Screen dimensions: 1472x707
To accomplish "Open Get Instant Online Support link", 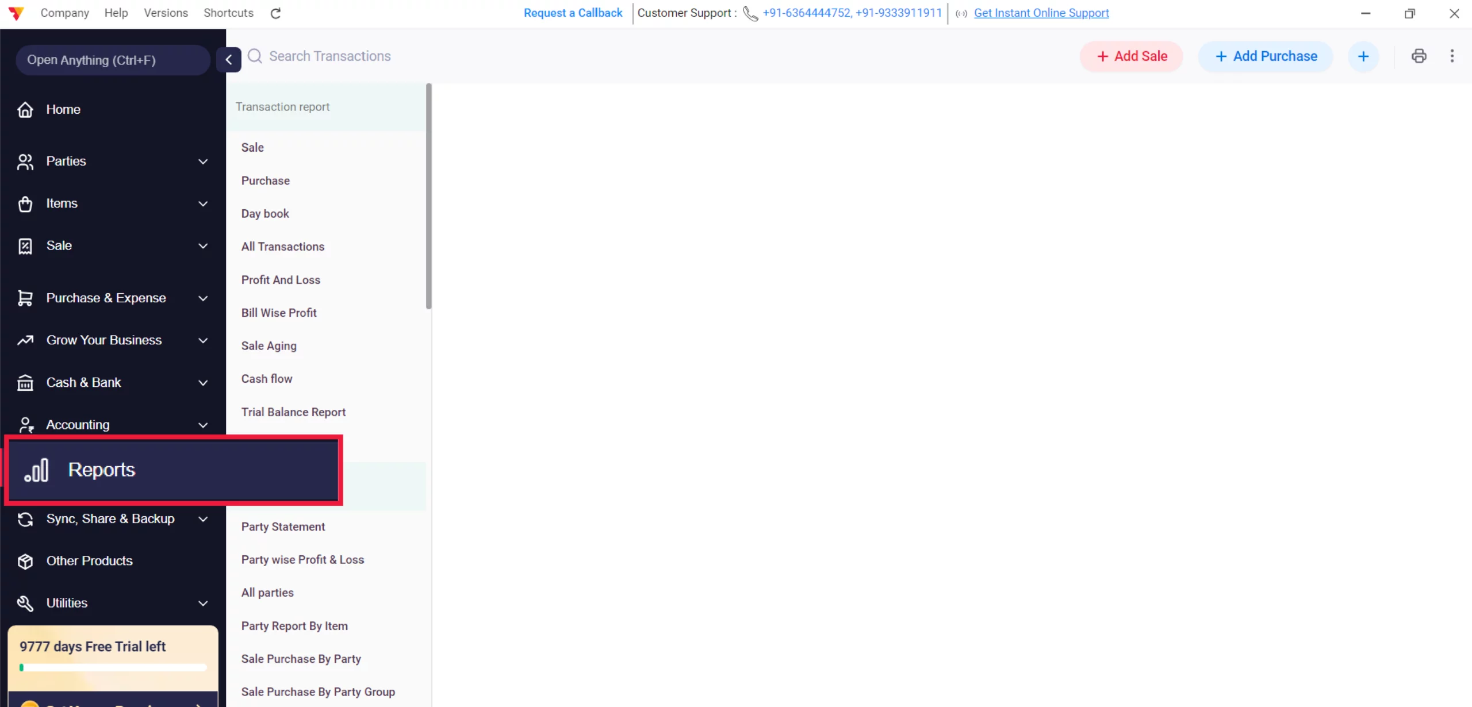I will click(x=1041, y=13).
